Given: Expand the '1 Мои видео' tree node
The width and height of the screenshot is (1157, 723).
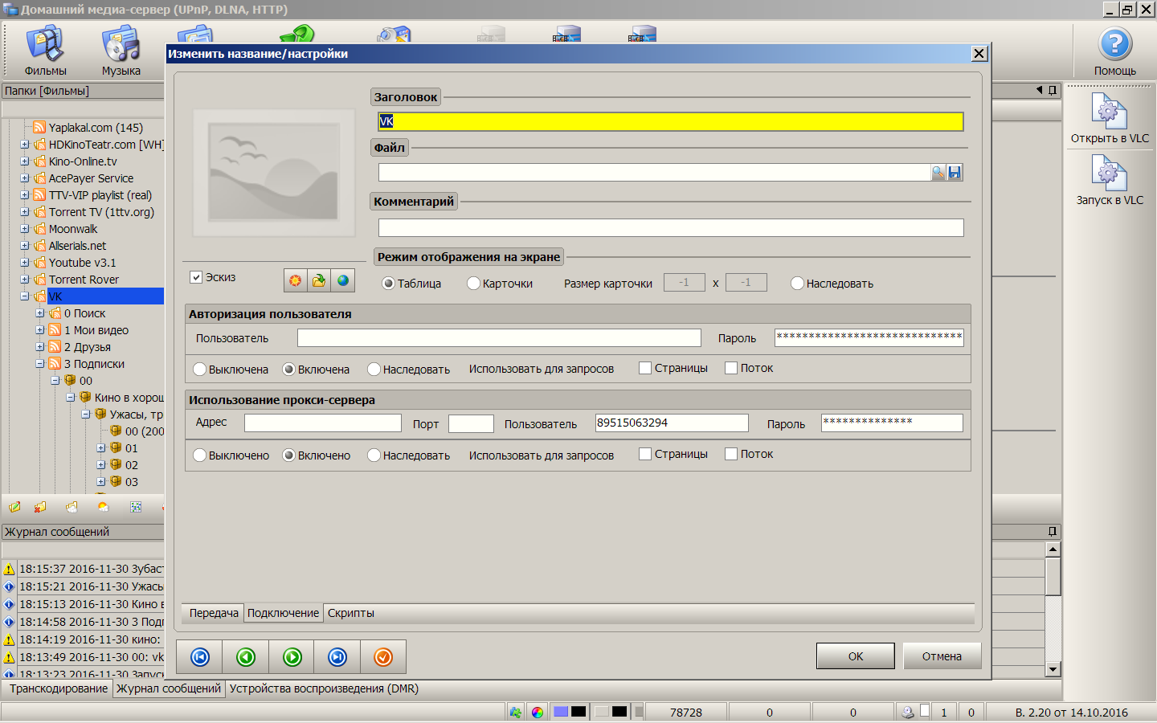Looking at the screenshot, I should pyautogui.click(x=40, y=330).
